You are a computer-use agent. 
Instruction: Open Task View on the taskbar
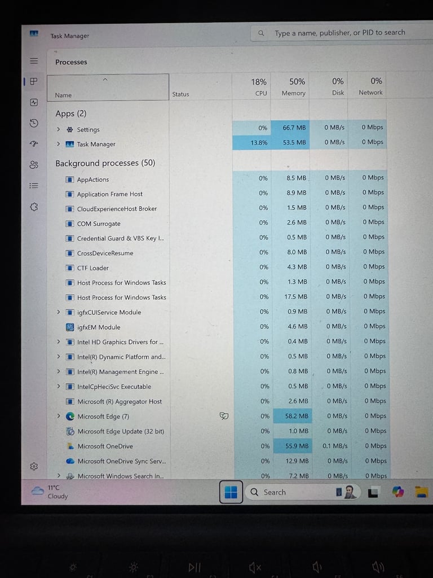373,492
